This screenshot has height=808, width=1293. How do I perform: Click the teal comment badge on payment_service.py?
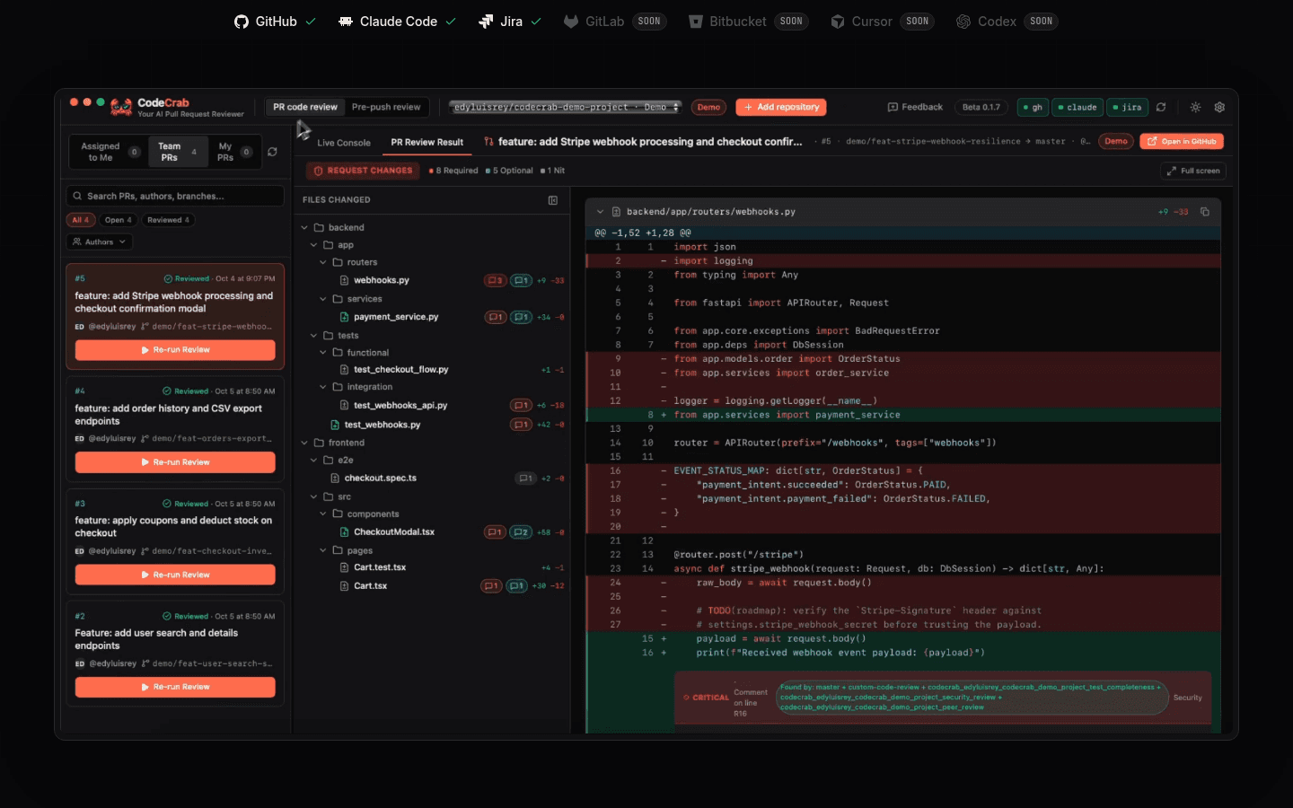click(x=521, y=317)
